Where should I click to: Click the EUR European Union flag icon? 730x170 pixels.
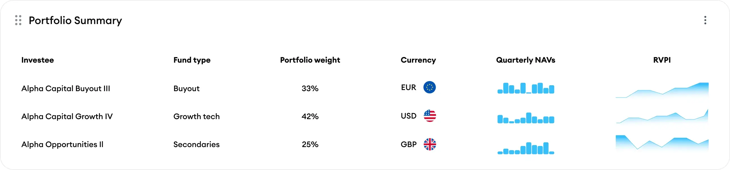point(430,88)
